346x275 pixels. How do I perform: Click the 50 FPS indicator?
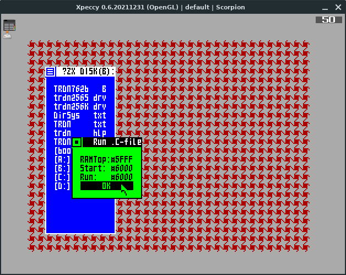pyautogui.click(x=329, y=20)
